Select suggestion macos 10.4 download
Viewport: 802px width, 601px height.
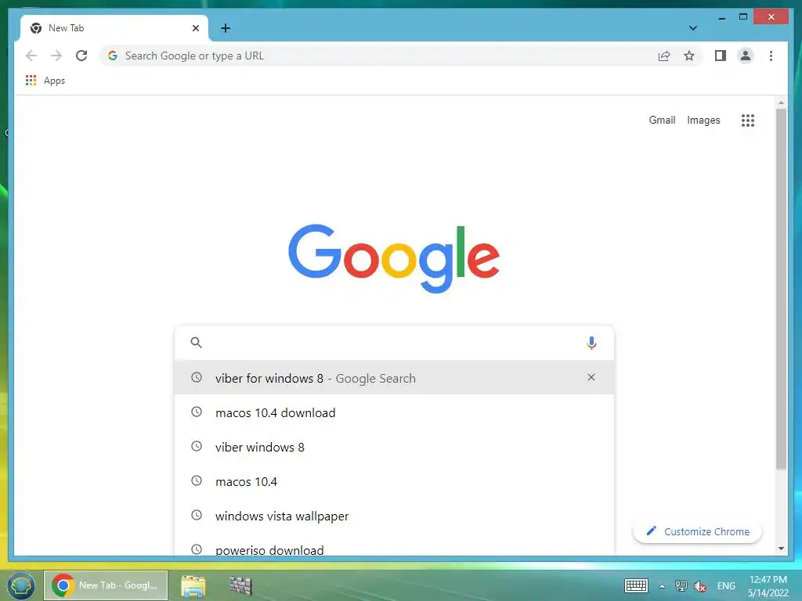pyautogui.click(x=394, y=412)
